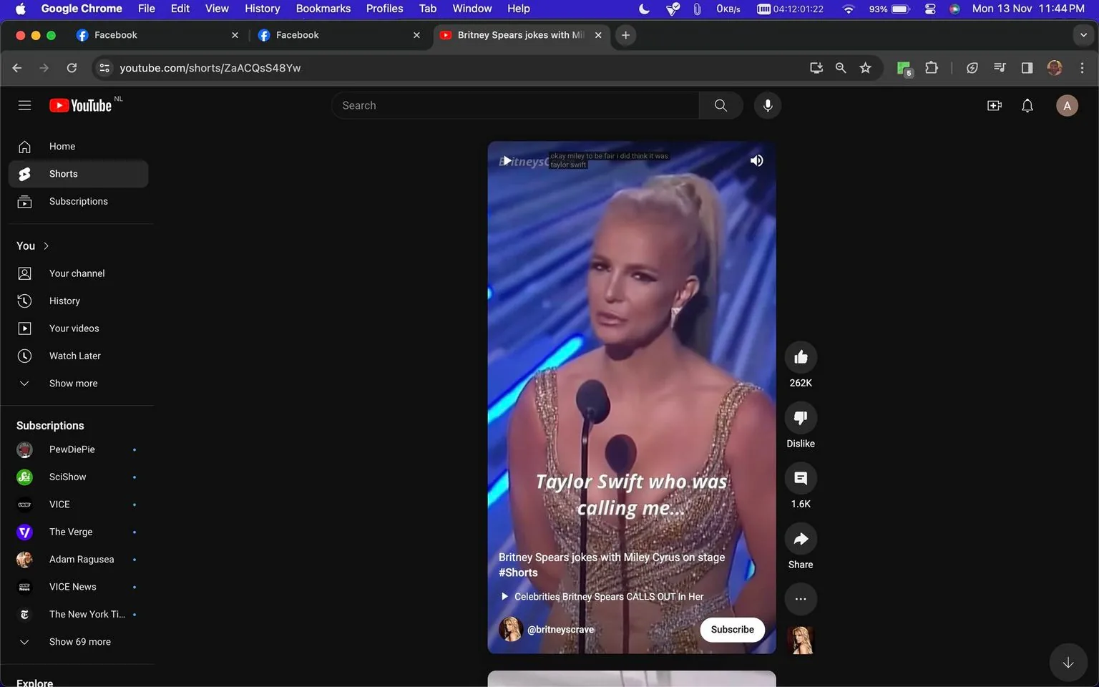Toggle the sidebar with the hamburger menu
1099x687 pixels.
(24, 105)
